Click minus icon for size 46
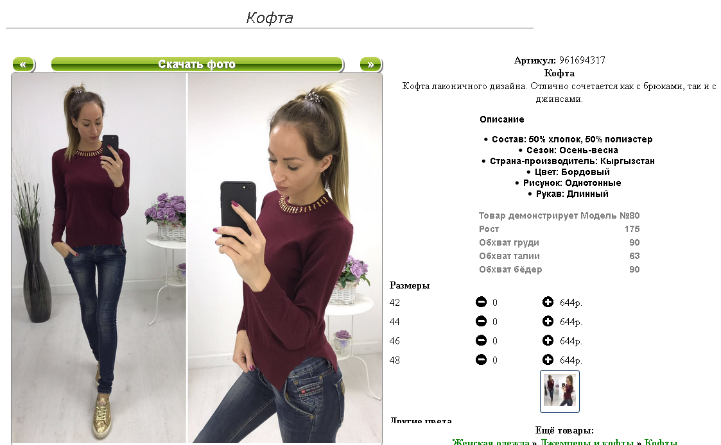The width and height of the screenshot is (721, 445). (x=481, y=340)
